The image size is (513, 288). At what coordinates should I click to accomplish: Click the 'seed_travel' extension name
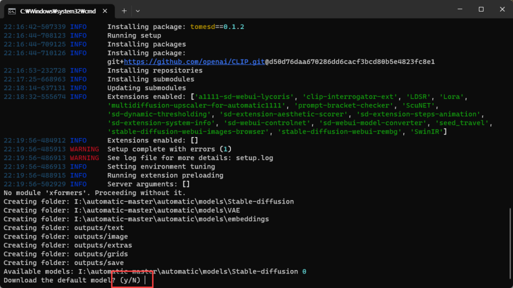click(461, 123)
